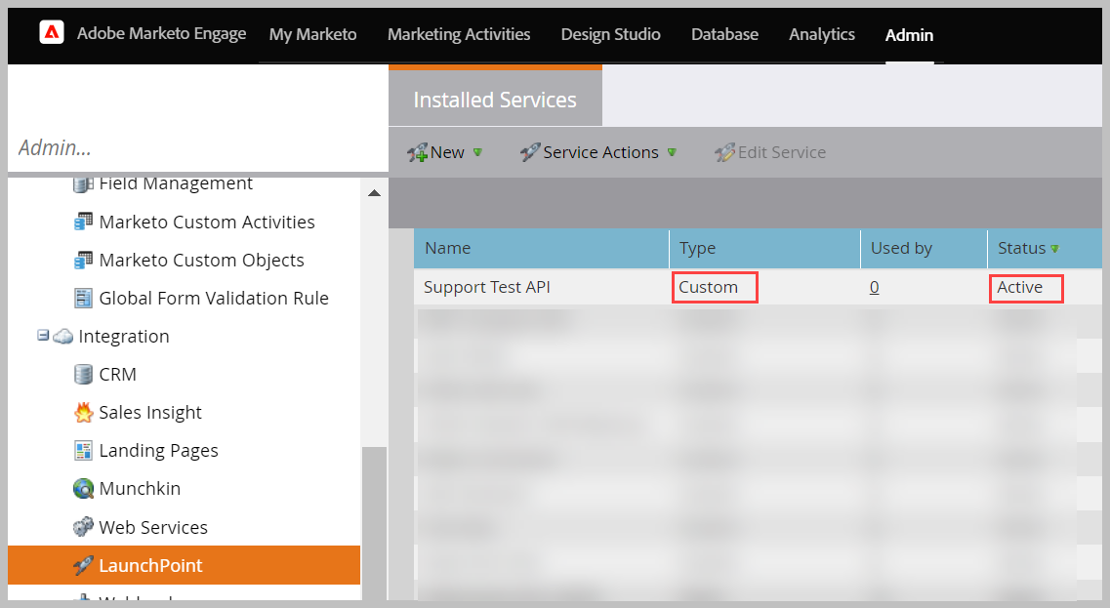
Task: Click the Marketo Custom Objects icon
Action: point(84,260)
